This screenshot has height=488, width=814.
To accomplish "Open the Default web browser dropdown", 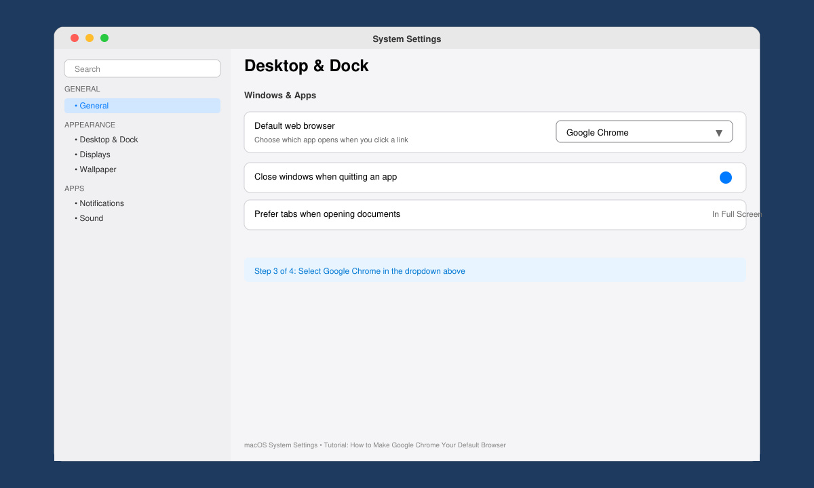I will pos(644,131).
